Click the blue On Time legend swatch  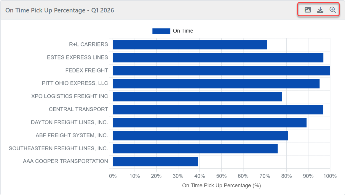pyautogui.click(x=161, y=31)
